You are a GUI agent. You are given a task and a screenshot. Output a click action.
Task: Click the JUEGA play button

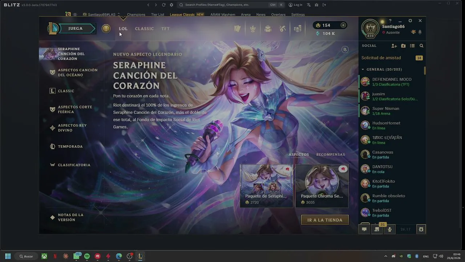point(76,28)
